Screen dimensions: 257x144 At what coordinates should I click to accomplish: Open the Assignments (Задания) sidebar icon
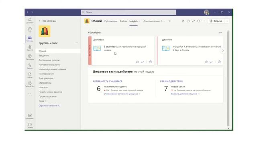(30, 48)
